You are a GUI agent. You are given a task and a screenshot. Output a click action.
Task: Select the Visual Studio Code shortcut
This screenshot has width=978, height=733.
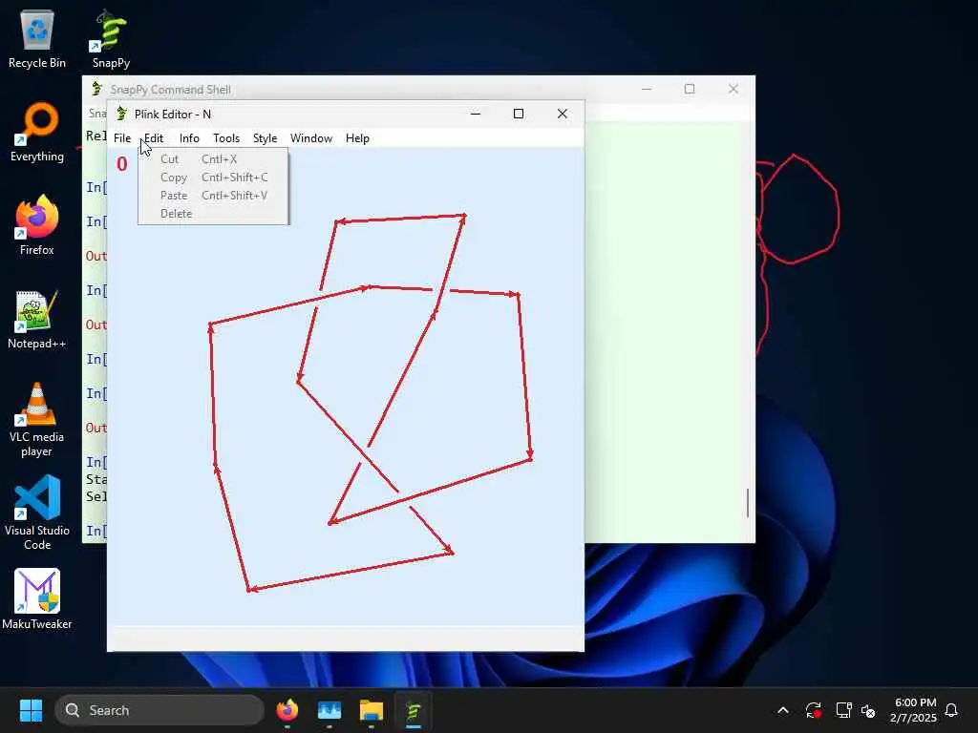37,513
